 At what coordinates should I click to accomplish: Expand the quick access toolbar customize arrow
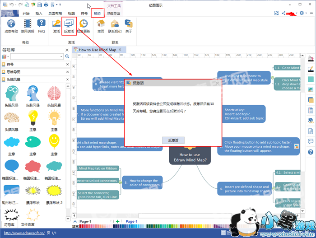coord(60,5)
